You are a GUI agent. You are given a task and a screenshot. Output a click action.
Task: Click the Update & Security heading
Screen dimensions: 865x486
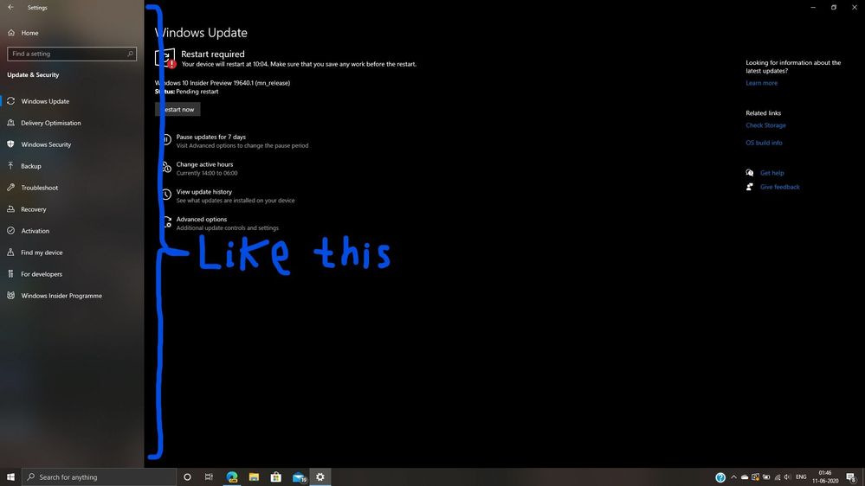(33, 75)
